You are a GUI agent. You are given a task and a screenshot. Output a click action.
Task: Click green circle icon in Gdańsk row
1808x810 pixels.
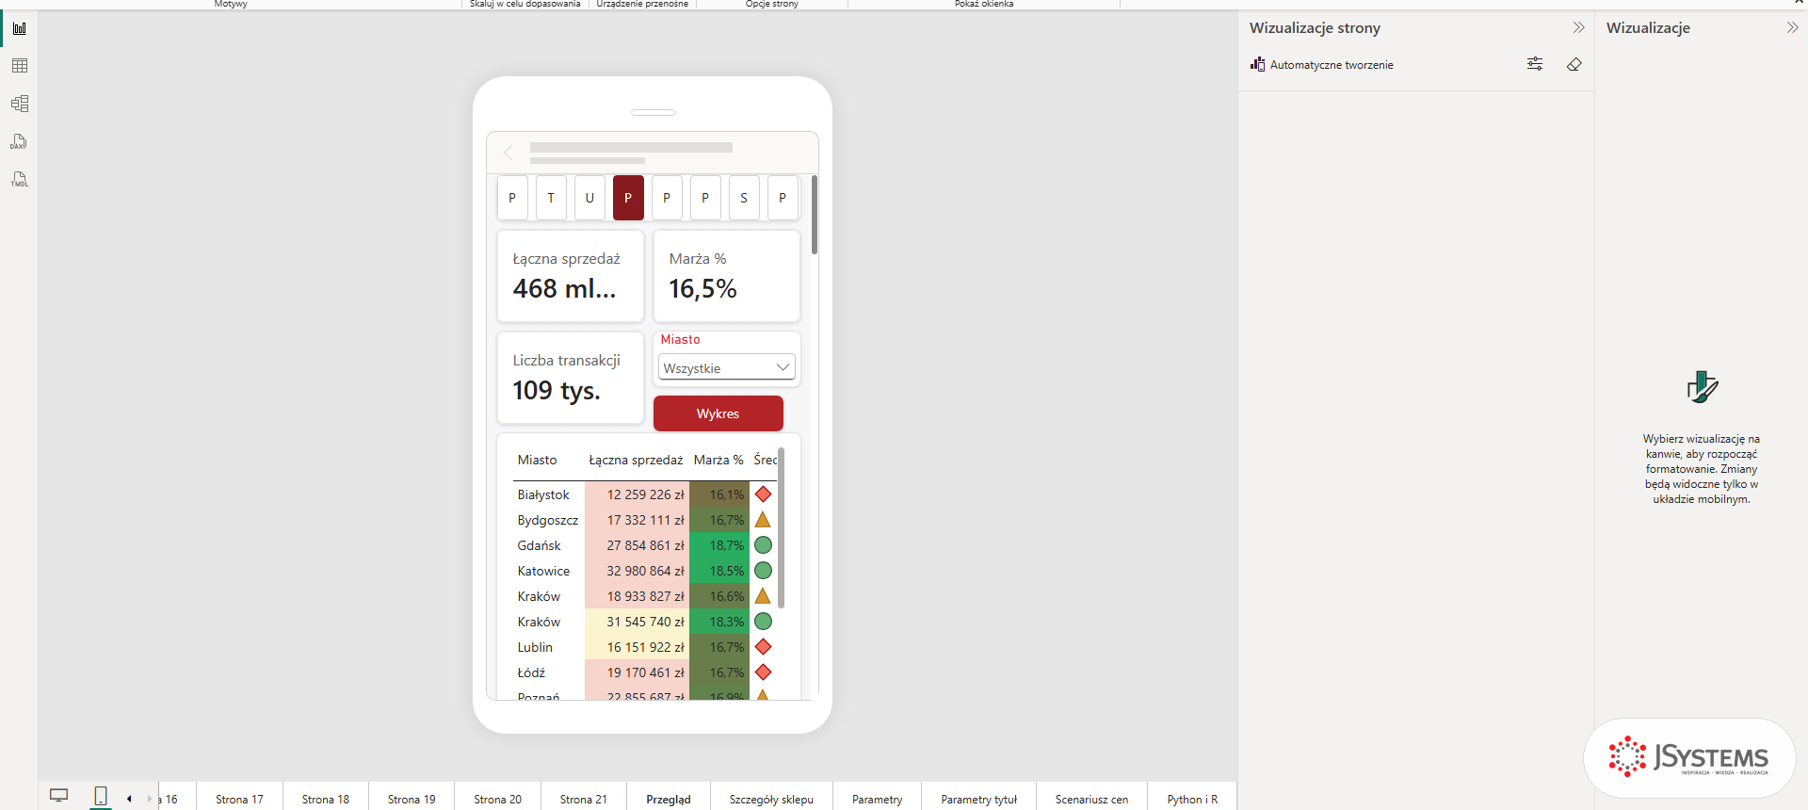763,545
